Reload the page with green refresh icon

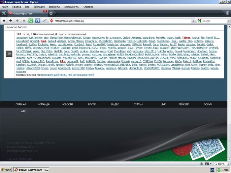click(x=31, y=20)
